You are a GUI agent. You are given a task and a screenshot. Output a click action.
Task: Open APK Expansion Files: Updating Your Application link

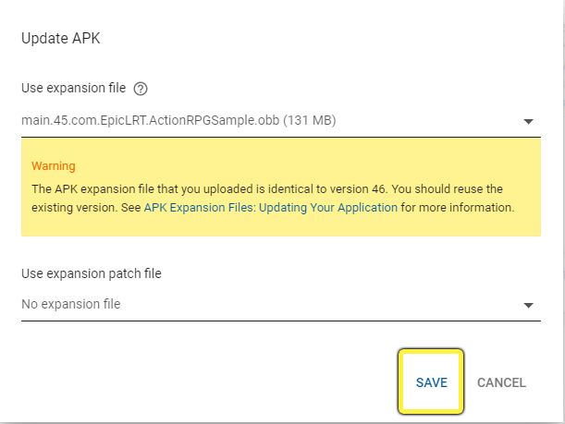coord(271,208)
